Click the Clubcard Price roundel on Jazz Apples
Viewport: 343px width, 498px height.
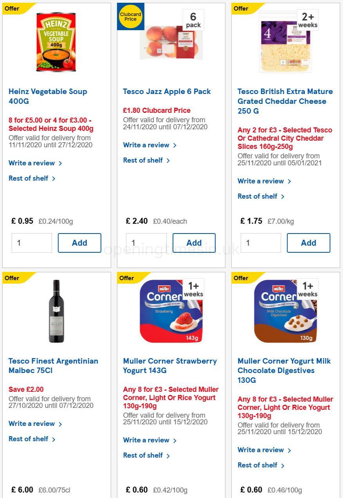coord(130,16)
